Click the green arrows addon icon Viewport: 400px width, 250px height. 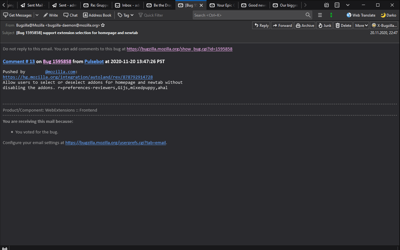tap(331, 15)
